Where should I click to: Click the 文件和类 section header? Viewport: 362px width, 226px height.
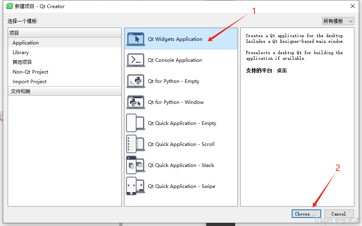tap(65, 91)
